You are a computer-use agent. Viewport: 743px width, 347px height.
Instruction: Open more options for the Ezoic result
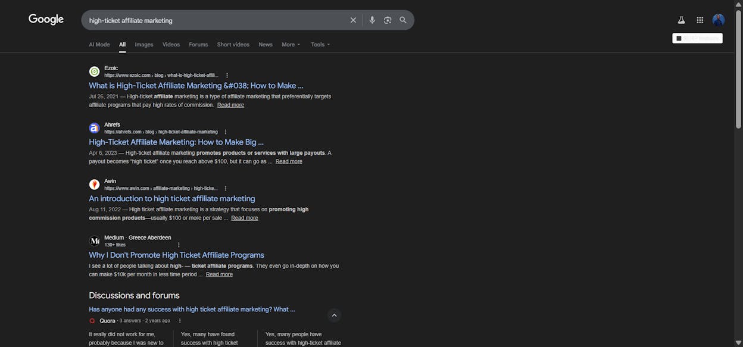[227, 76]
